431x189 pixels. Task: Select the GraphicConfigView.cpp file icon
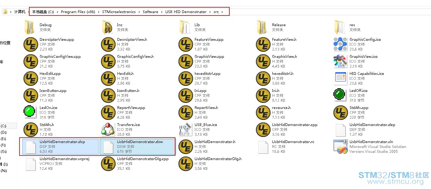[31, 61]
